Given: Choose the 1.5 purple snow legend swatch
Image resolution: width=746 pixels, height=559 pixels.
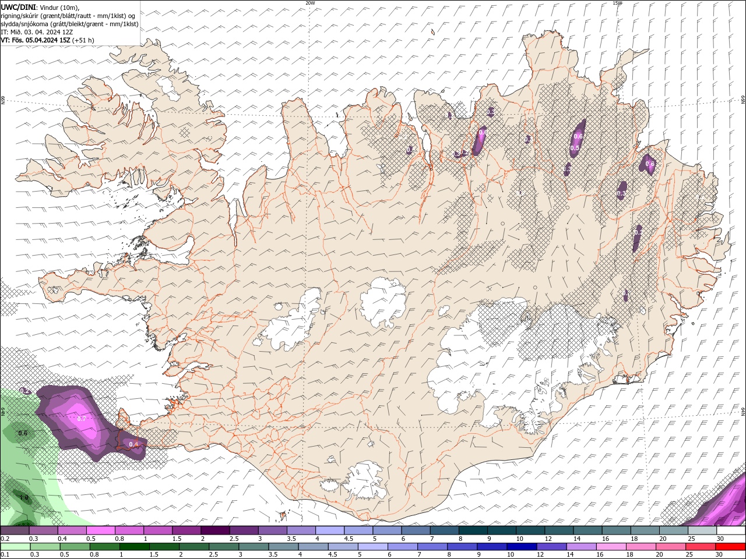Looking at the screenshot, I should tap(186, 530).
